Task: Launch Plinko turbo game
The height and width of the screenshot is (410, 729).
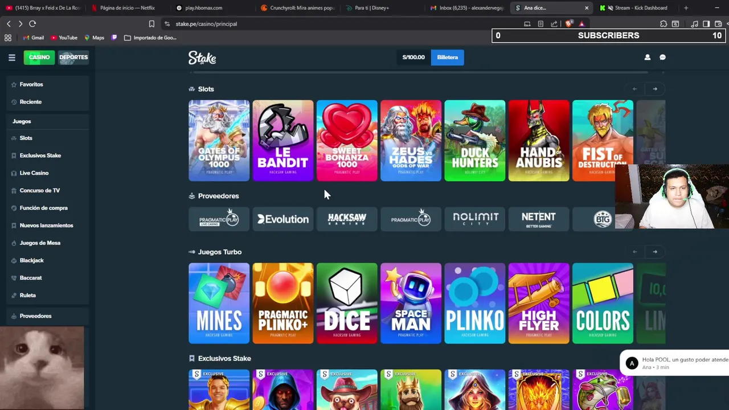Action: tap(475, 304)
